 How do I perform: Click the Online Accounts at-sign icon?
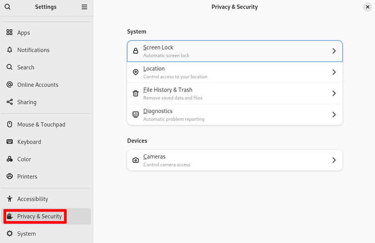pyautogui.click(x=10, y=85)
